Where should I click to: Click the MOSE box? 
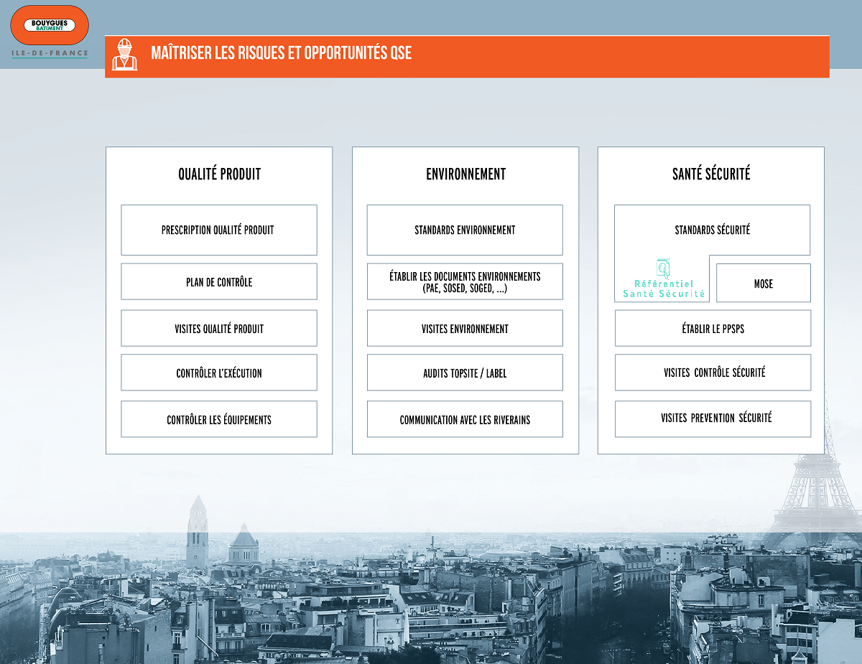764,284
